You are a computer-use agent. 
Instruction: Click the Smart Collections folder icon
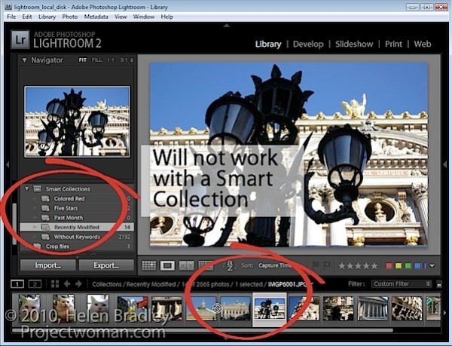(x=37, y=189)
